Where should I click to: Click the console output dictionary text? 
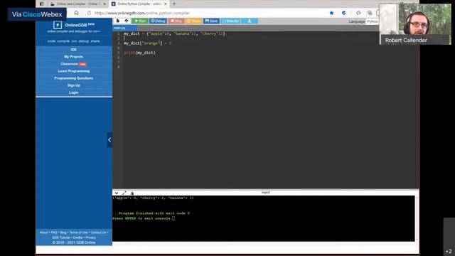[x=153, y=198]
